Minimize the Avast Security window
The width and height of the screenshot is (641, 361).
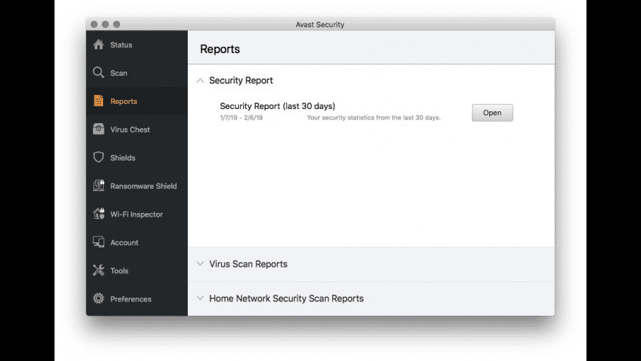click(105, 24)
